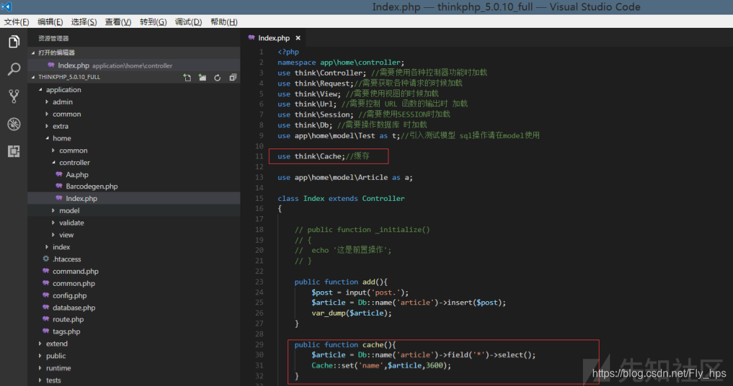
Task: Open the 转到(G) menu
Action: tap(153, 22)
